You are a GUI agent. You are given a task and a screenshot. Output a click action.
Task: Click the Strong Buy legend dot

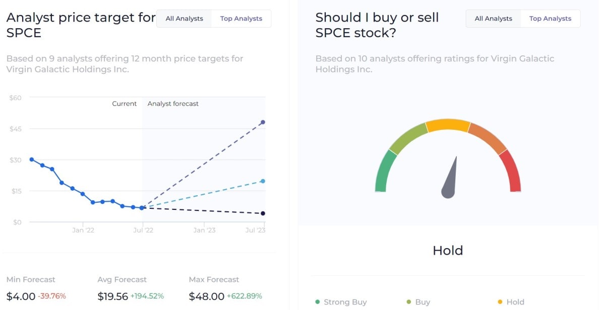(x=317, y=302)
